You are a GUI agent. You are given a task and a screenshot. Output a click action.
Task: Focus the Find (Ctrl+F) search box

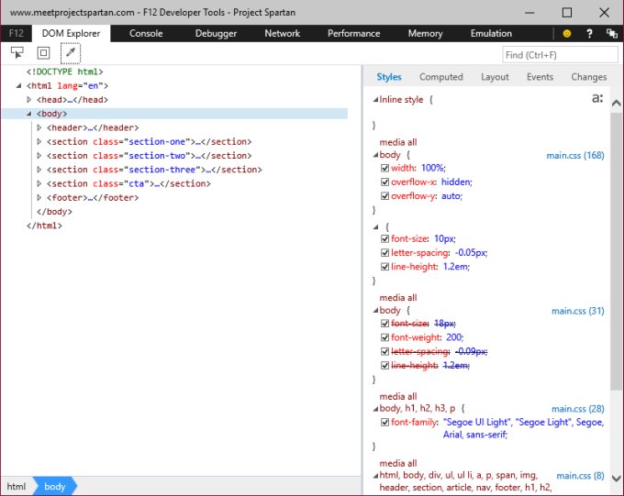[560, 55]
